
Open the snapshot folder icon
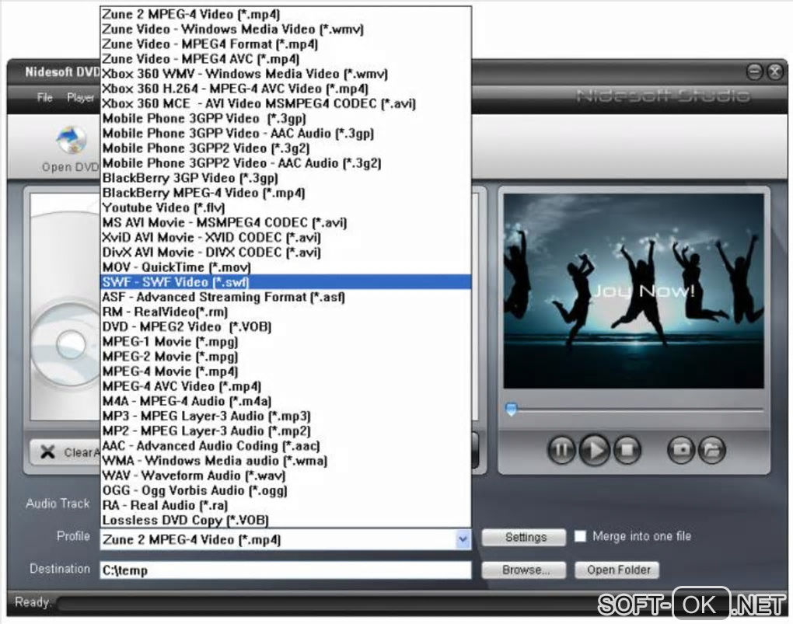point(712,449)
